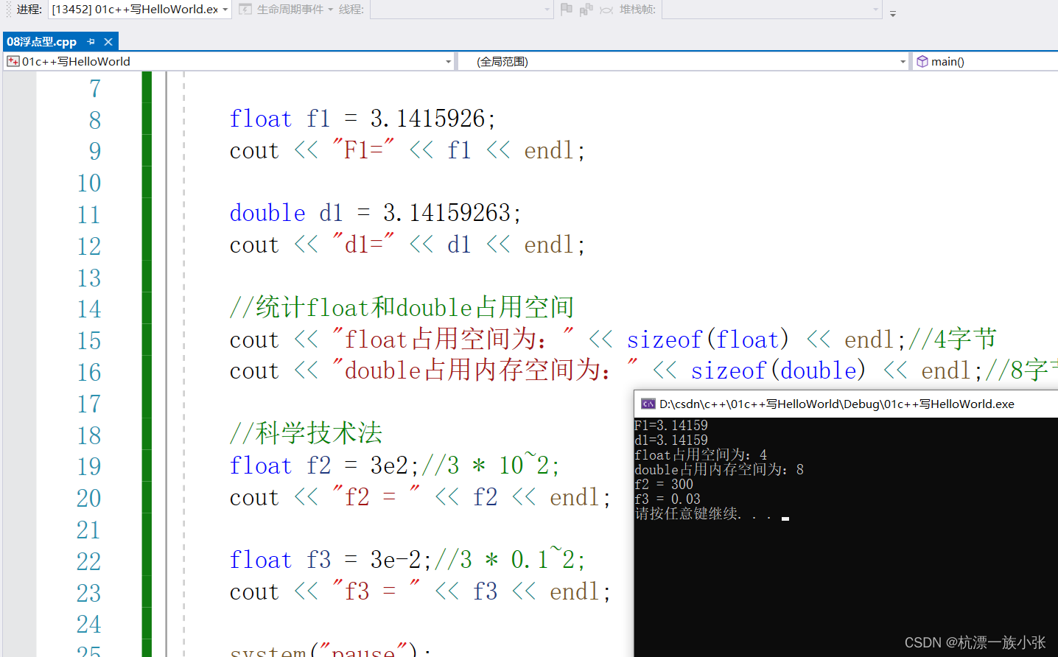Click the console window title bar path

coord(837,404)
